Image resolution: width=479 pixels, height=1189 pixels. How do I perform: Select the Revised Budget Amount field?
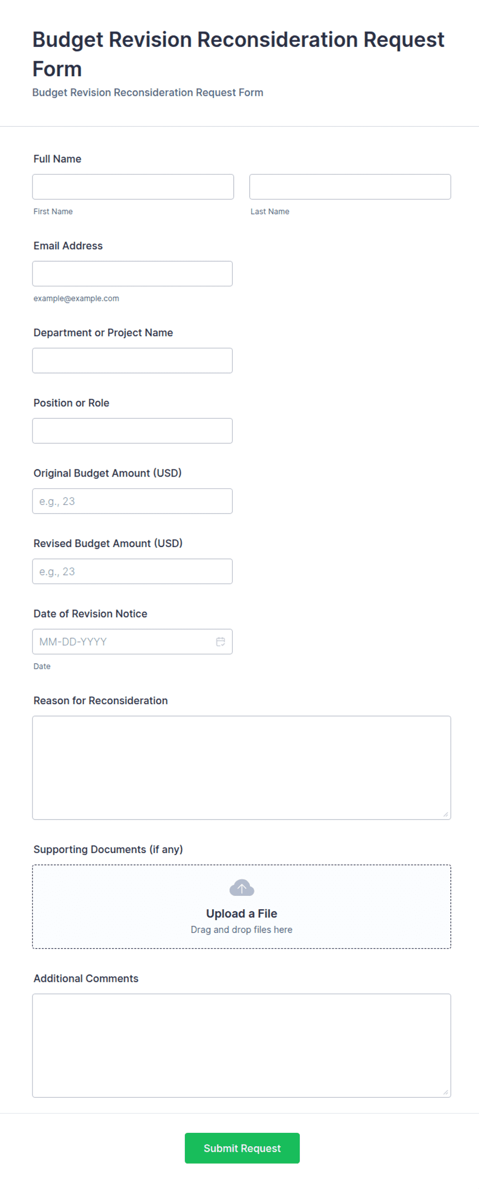tap(132, 571)
